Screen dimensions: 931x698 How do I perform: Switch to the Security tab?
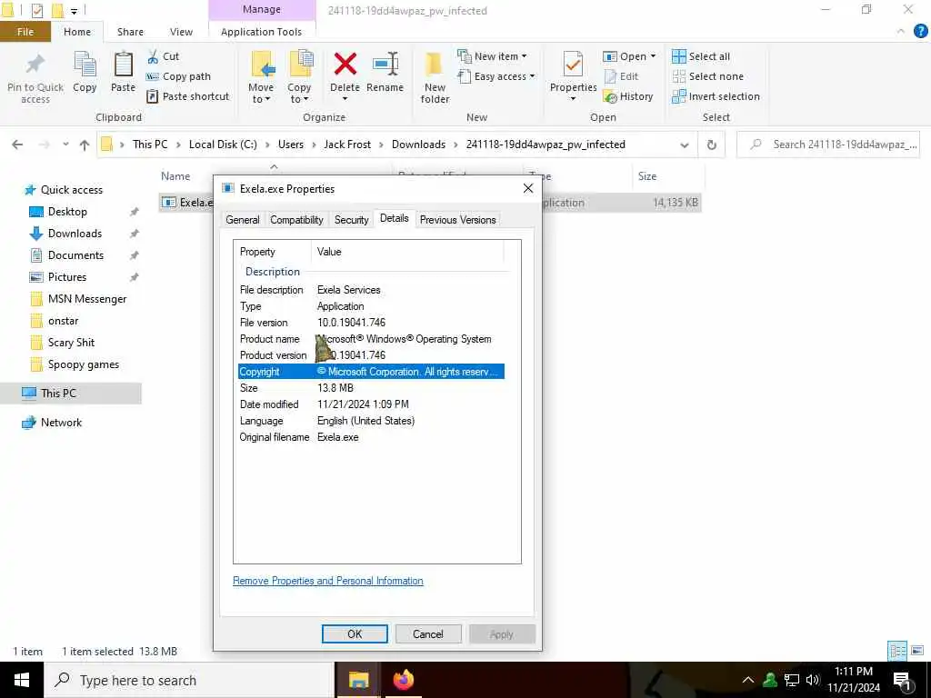[351, 220]
